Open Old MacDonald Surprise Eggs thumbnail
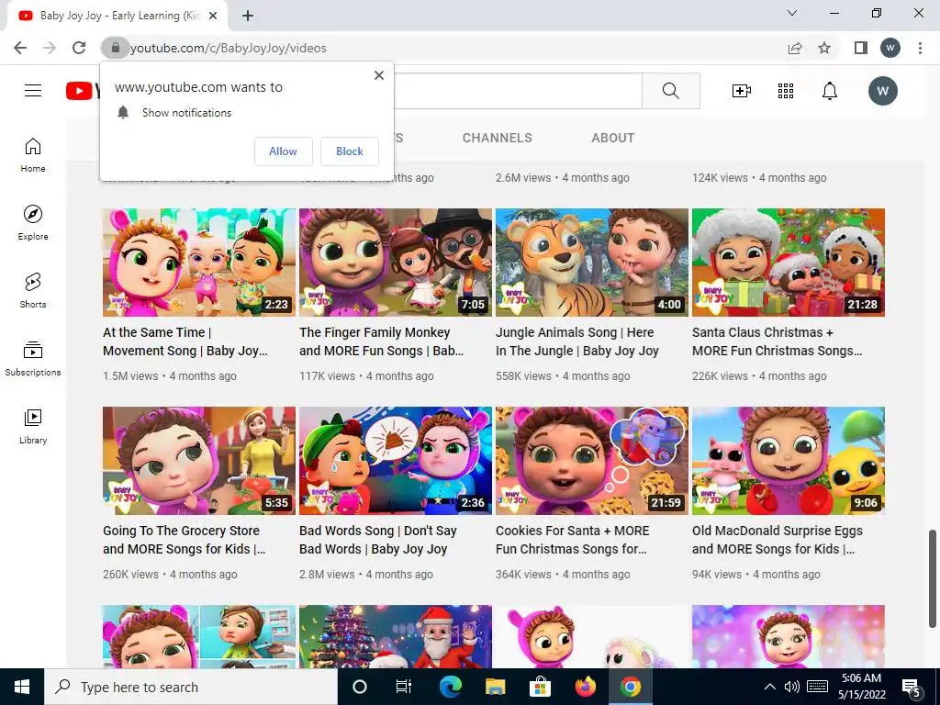Screen dimensions: 940x705 (789, 461)
